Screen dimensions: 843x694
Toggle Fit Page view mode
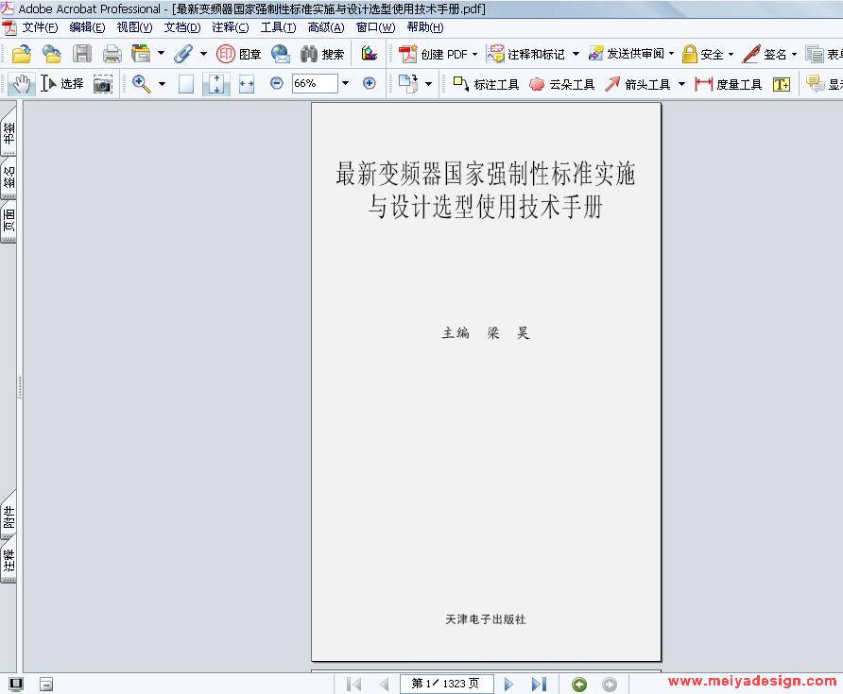pos(216,84)
